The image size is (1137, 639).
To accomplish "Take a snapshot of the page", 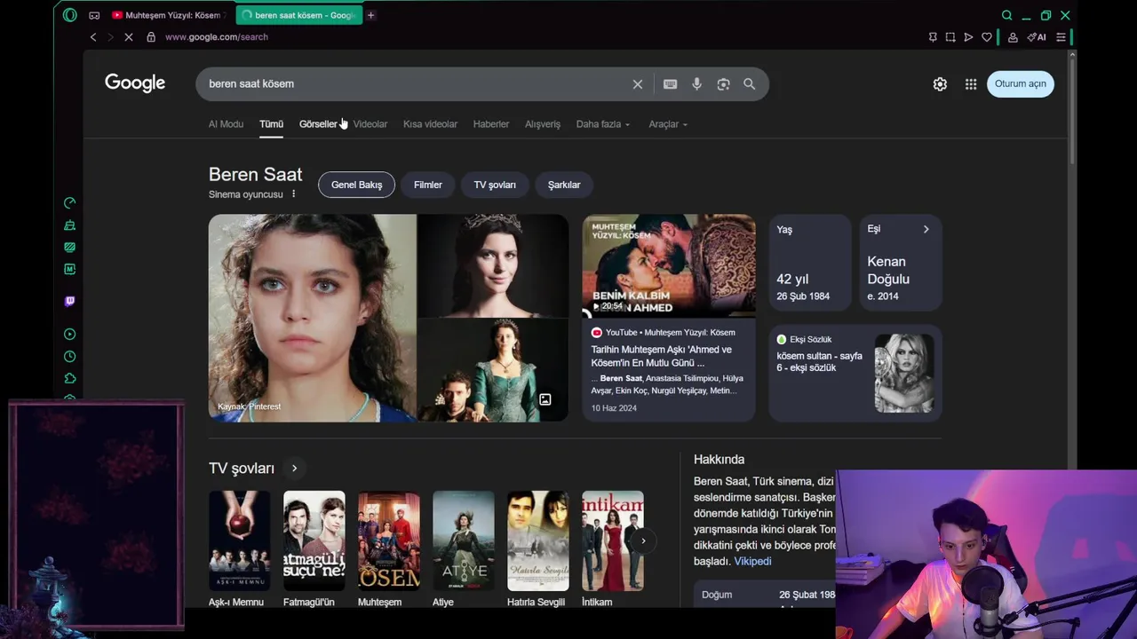I will click(950, 37).
